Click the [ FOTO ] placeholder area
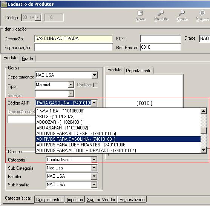 [x=144, y=103]
